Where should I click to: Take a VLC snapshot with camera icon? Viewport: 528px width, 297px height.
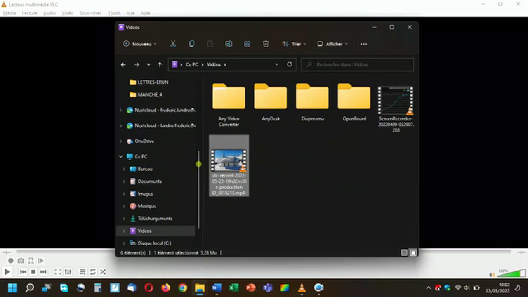click(21, 261)
